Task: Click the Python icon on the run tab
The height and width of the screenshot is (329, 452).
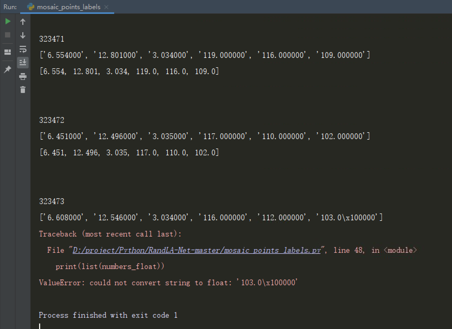Action: pos(31,7)
